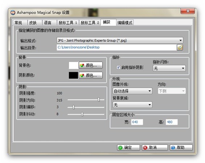Image resolution: width=205 pixels, height=163 pixels.
Task: Click the green checkmark 确定 button
Action: click(128, 147)
